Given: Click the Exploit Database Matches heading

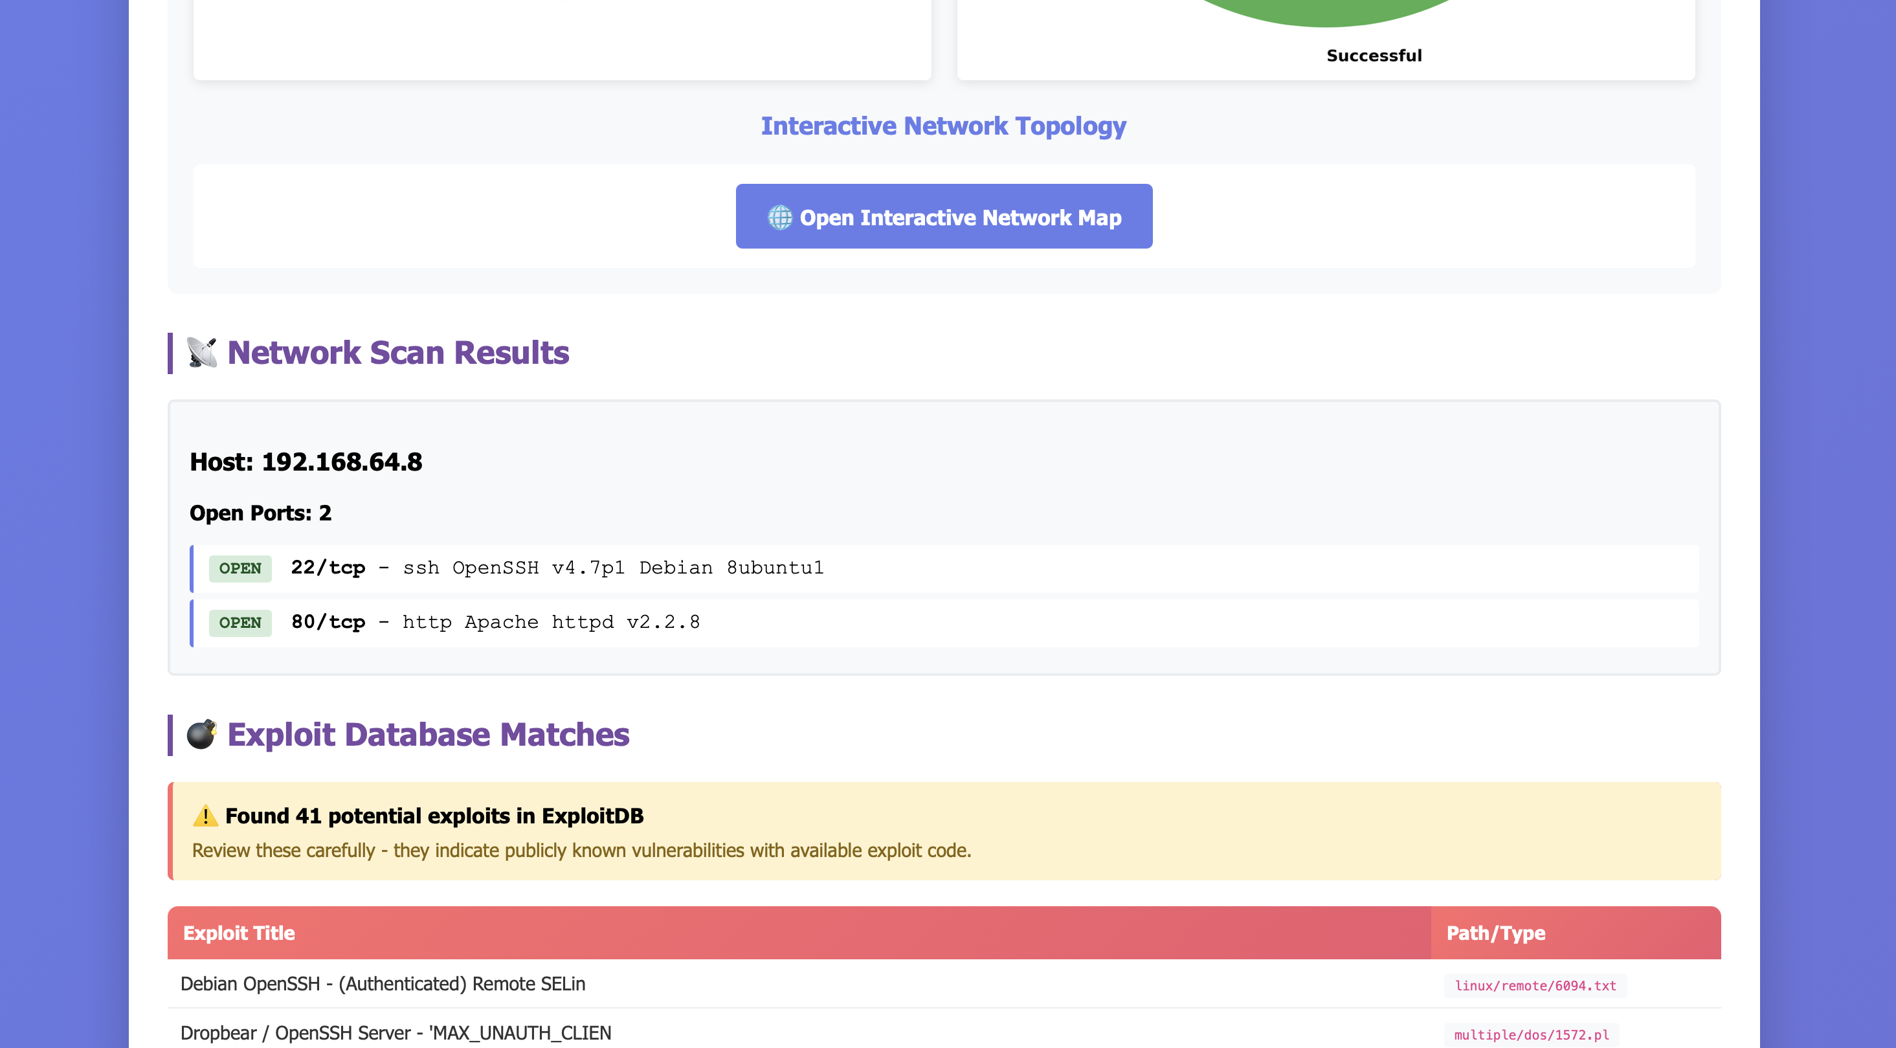Looking at the screenshot, I should (x=428, y=735).
